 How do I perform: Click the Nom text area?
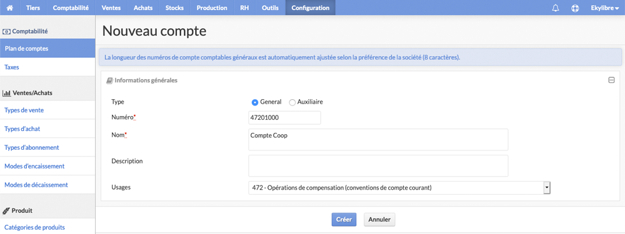378,140
